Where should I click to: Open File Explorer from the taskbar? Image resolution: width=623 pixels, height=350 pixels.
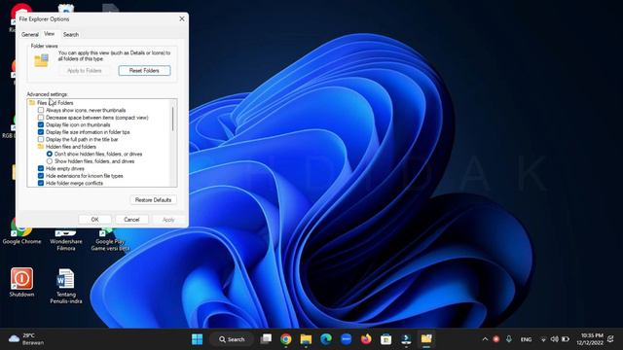coord(306,339)
